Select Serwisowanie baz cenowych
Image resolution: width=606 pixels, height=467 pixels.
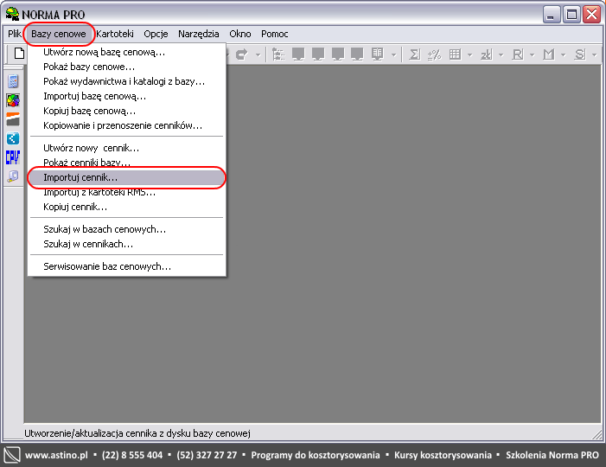127,266
